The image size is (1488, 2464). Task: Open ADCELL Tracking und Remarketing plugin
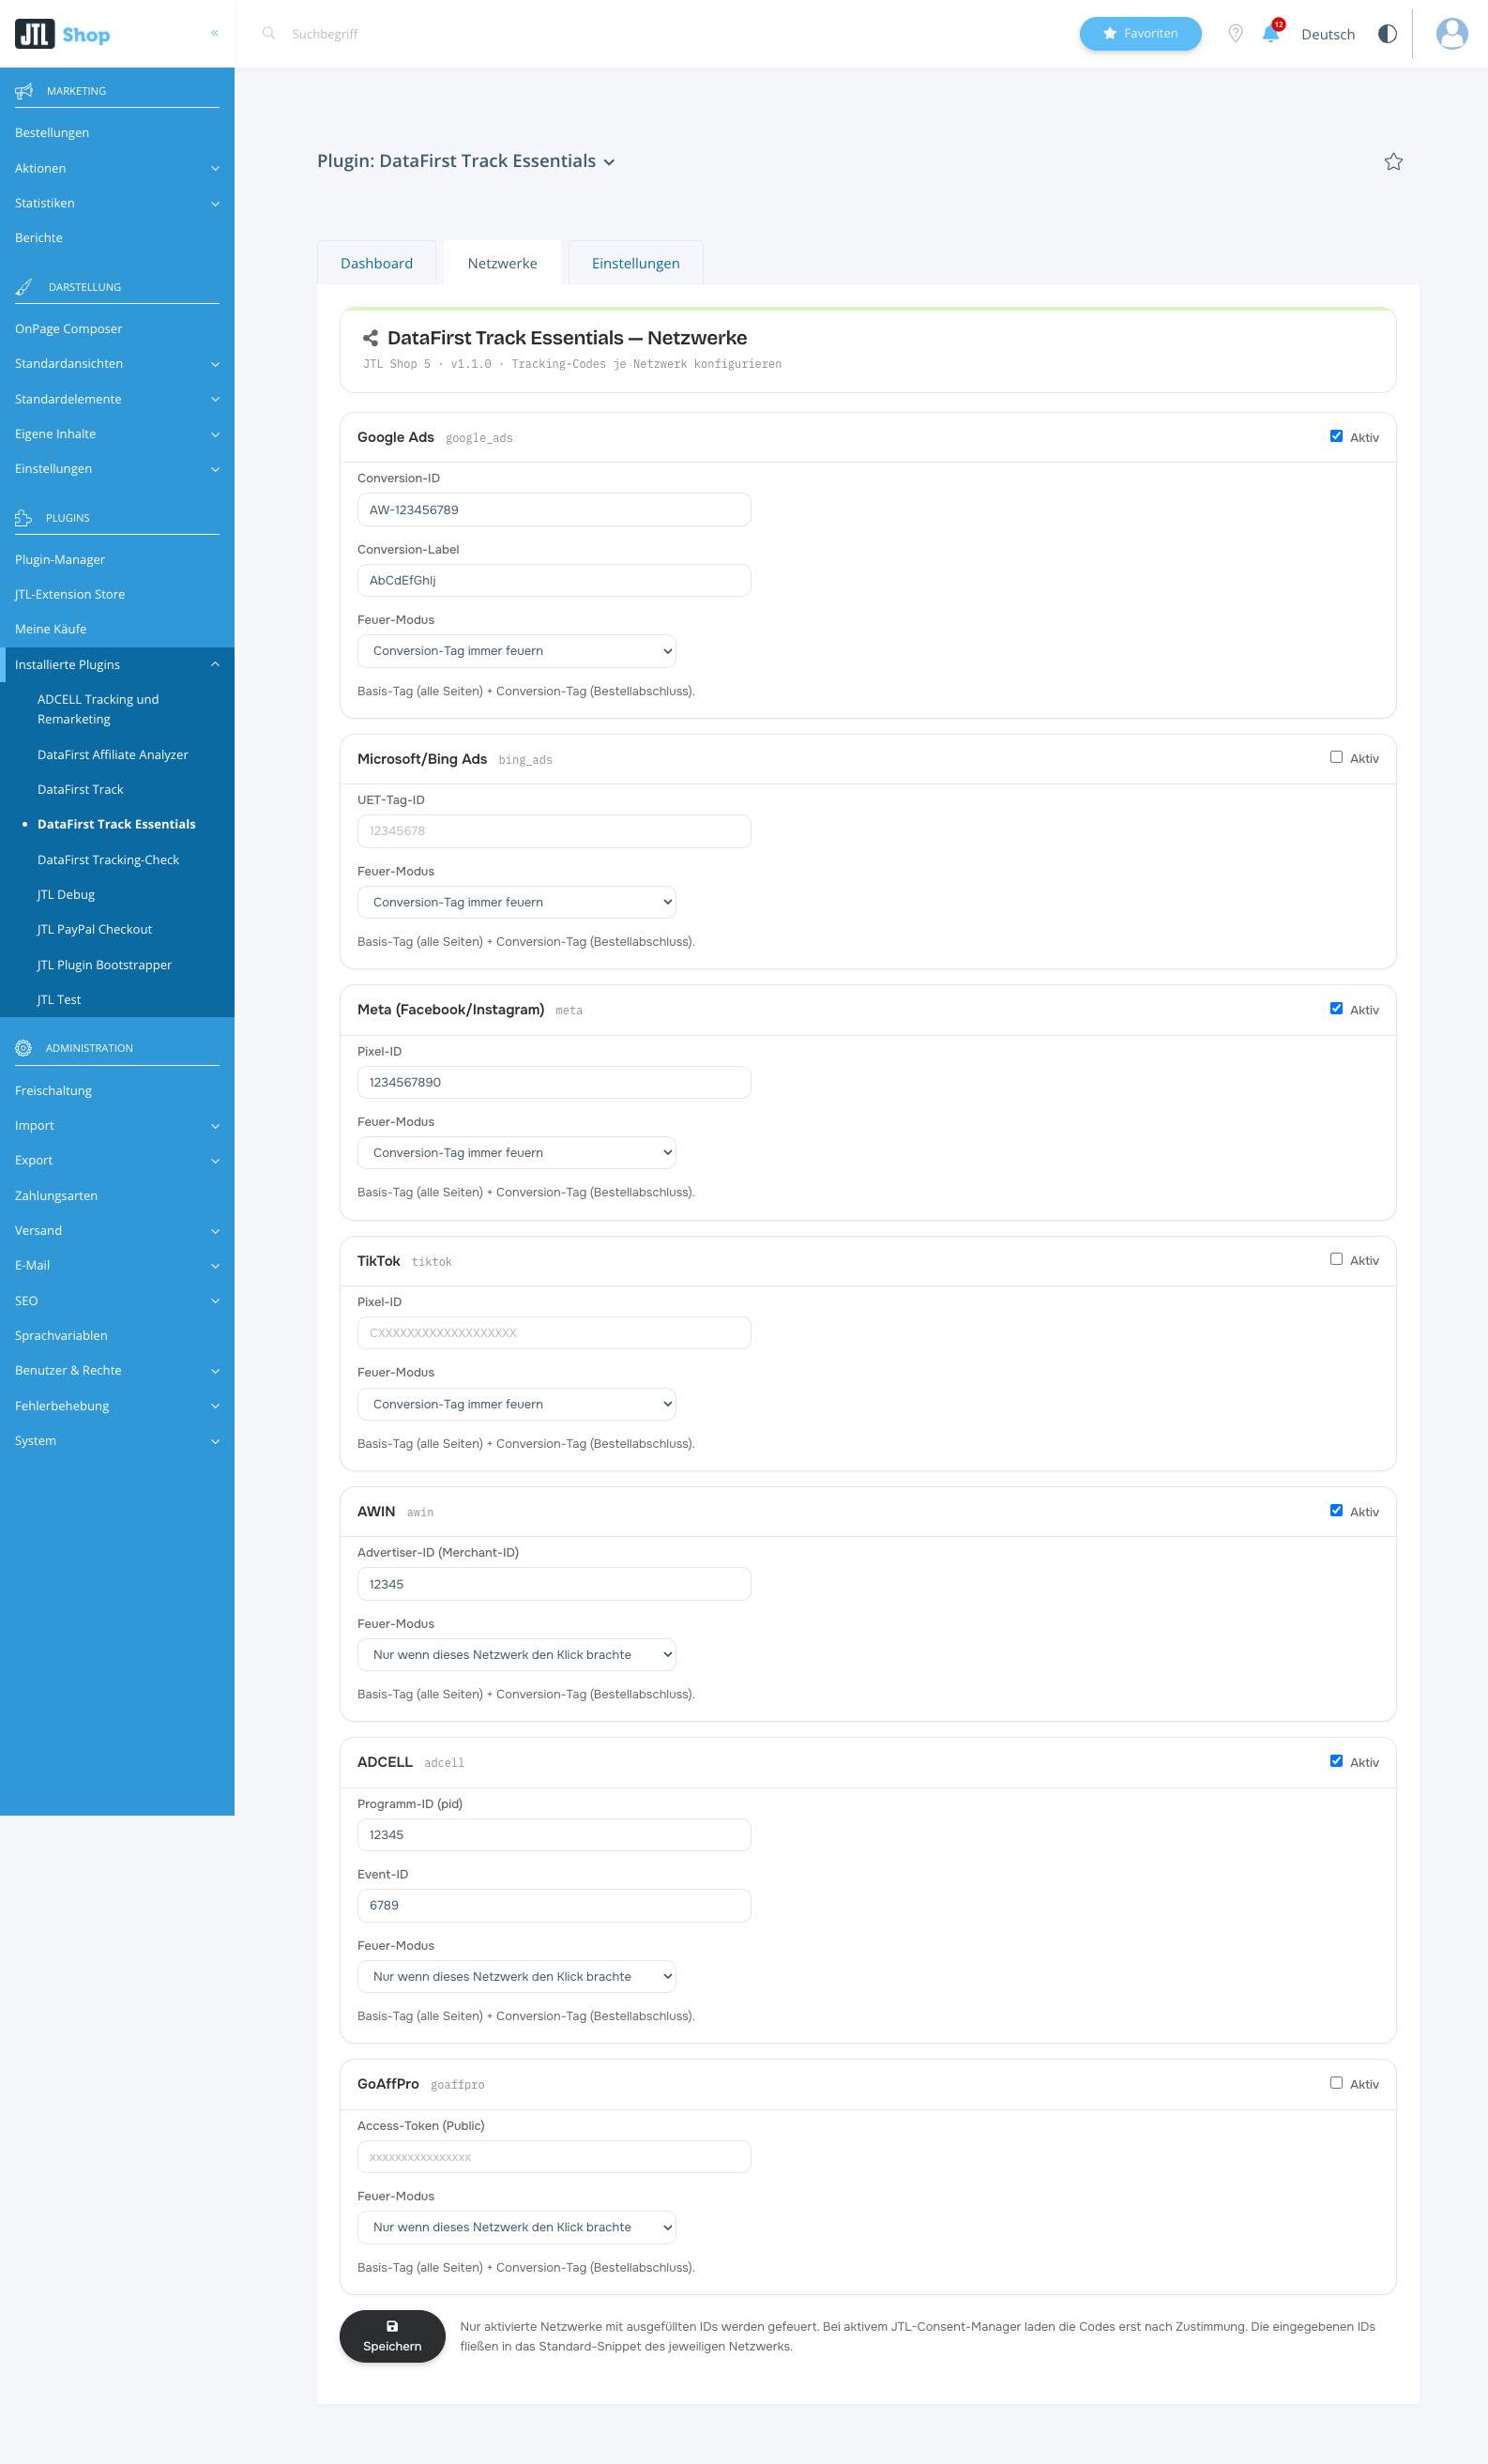98,709
